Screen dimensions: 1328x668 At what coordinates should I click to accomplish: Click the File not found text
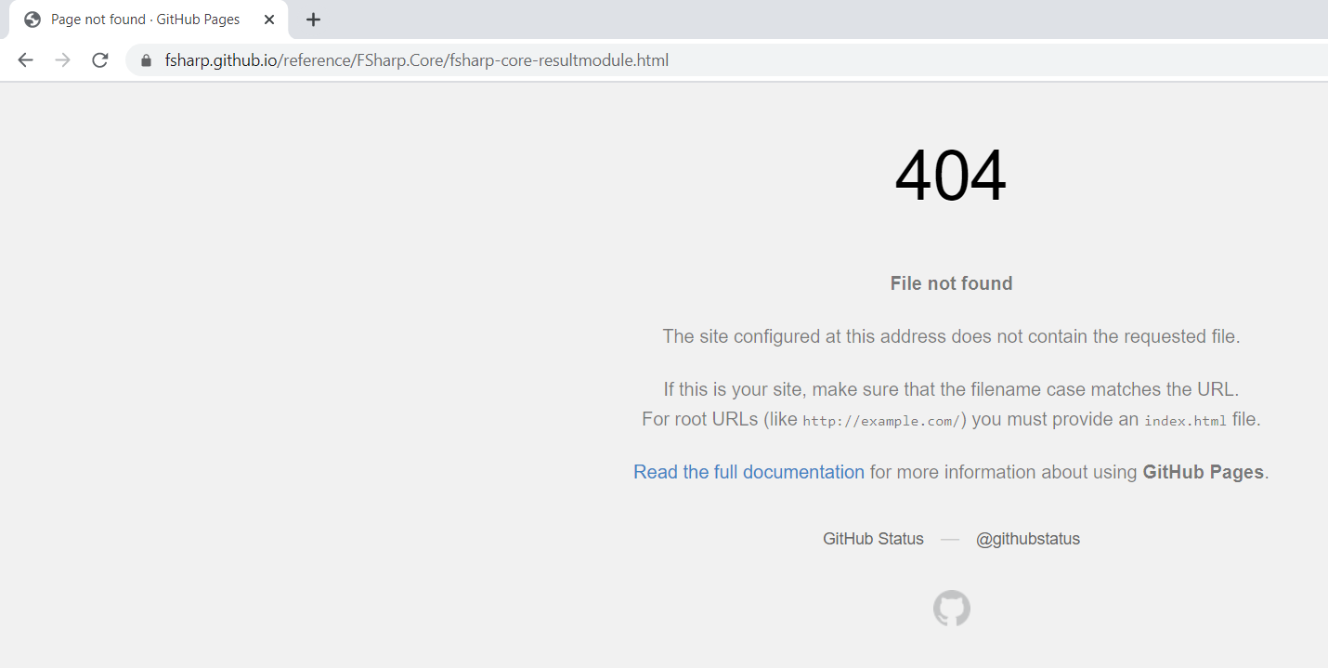click(951, 283)
